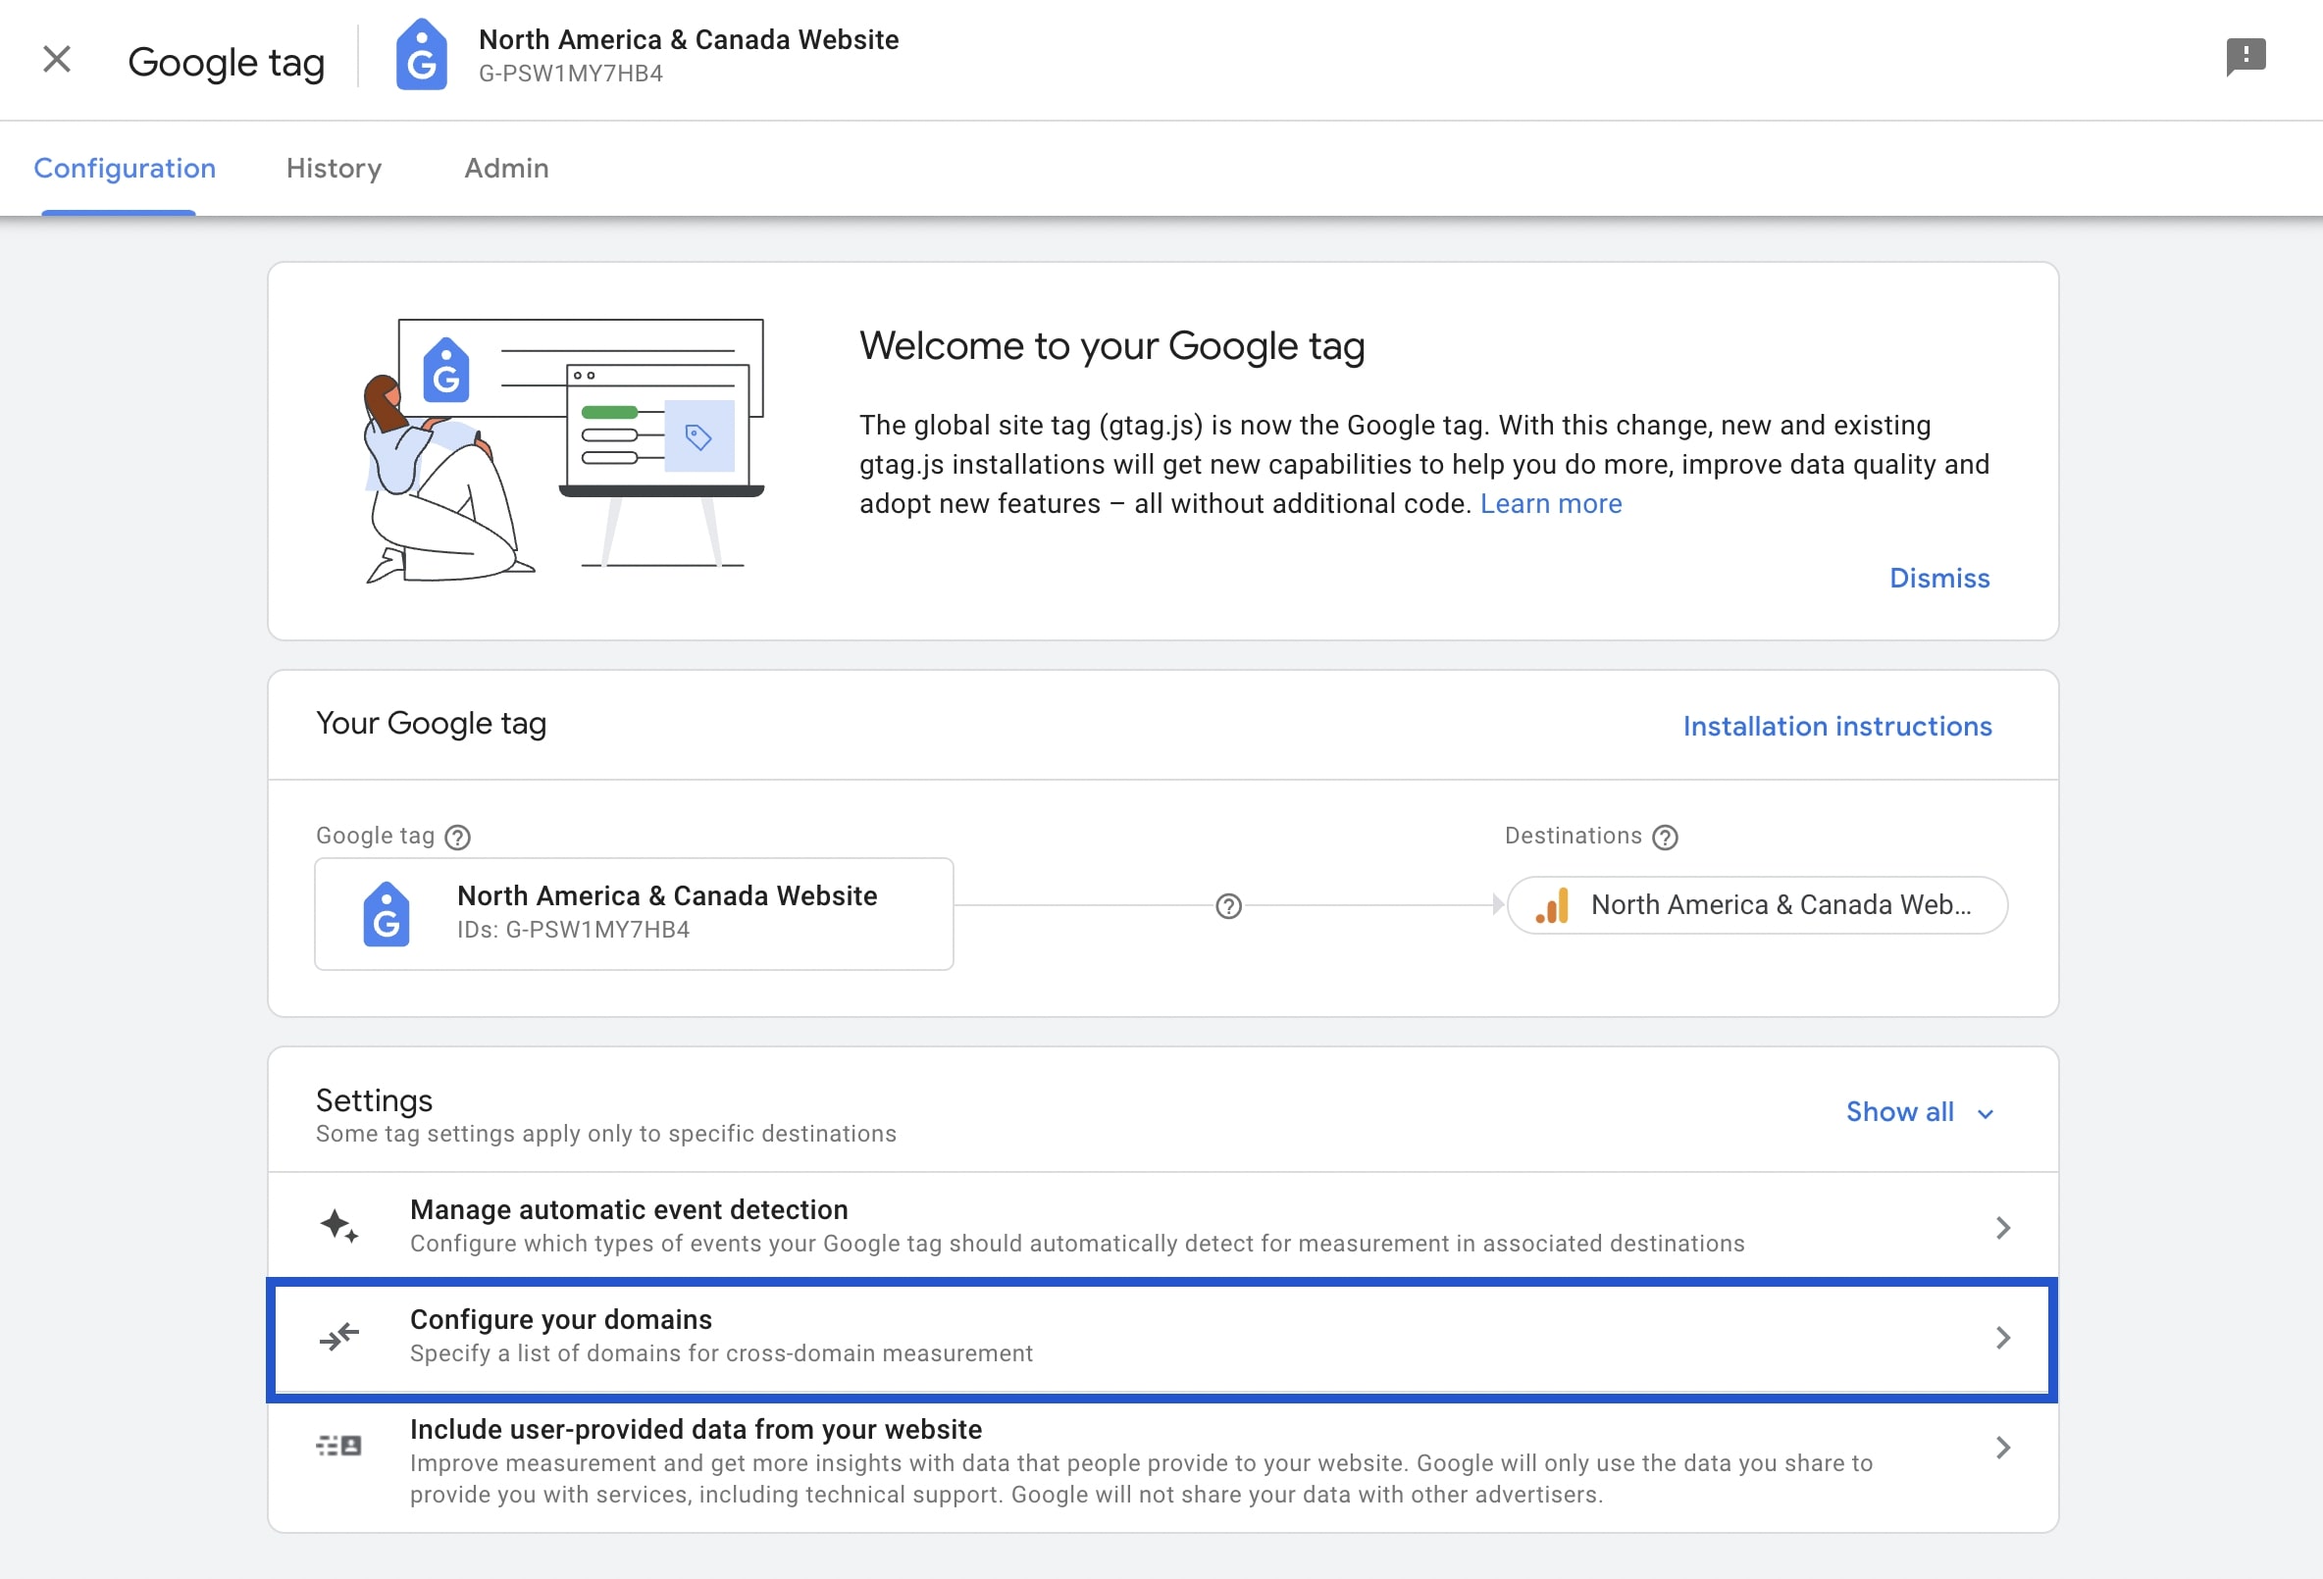Click the Google tag logo in header
The height and width of the screenshot is (1579, 2323).
[x=422, y=55]
